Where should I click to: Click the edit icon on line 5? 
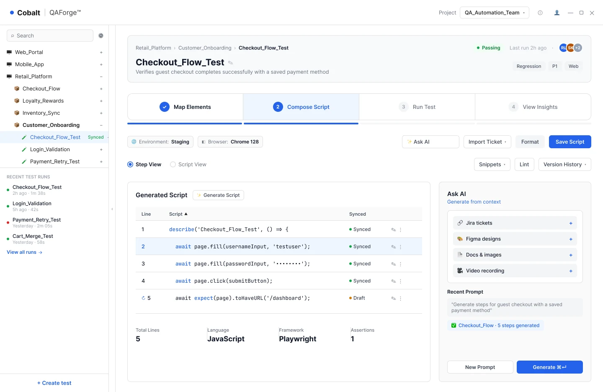[394, 298]
